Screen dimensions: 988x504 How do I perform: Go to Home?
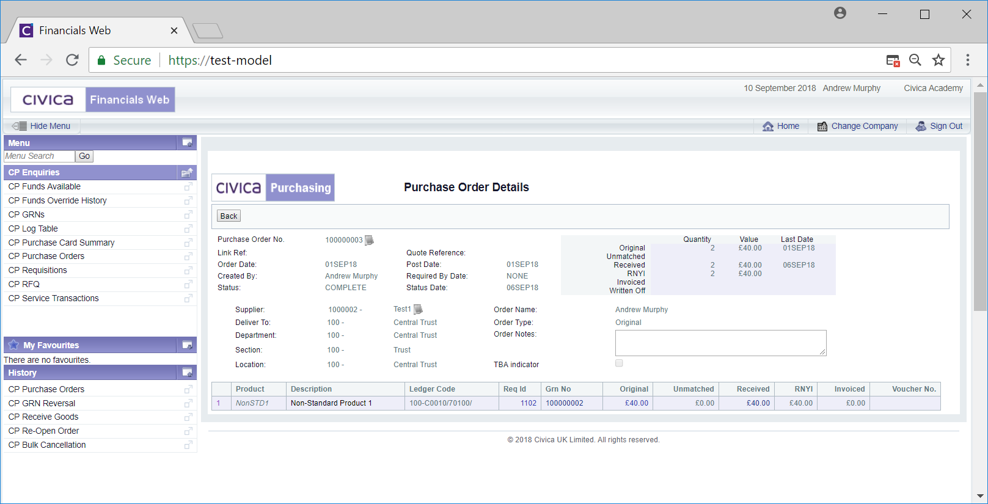click(781, 126)
